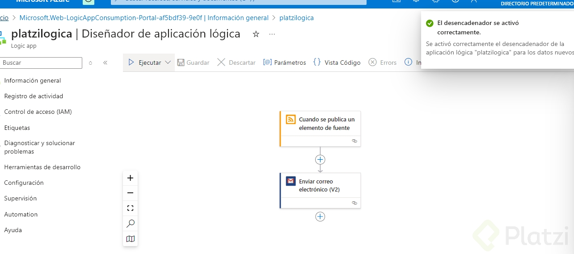Open Control de acceso (IAM)
This screenshot has width=574, height=254.
38,112
